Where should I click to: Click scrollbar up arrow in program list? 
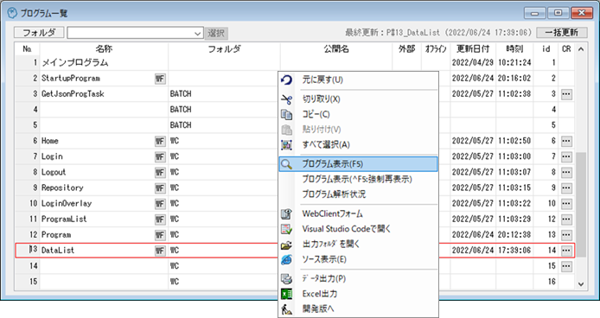(x=581, y=49)
